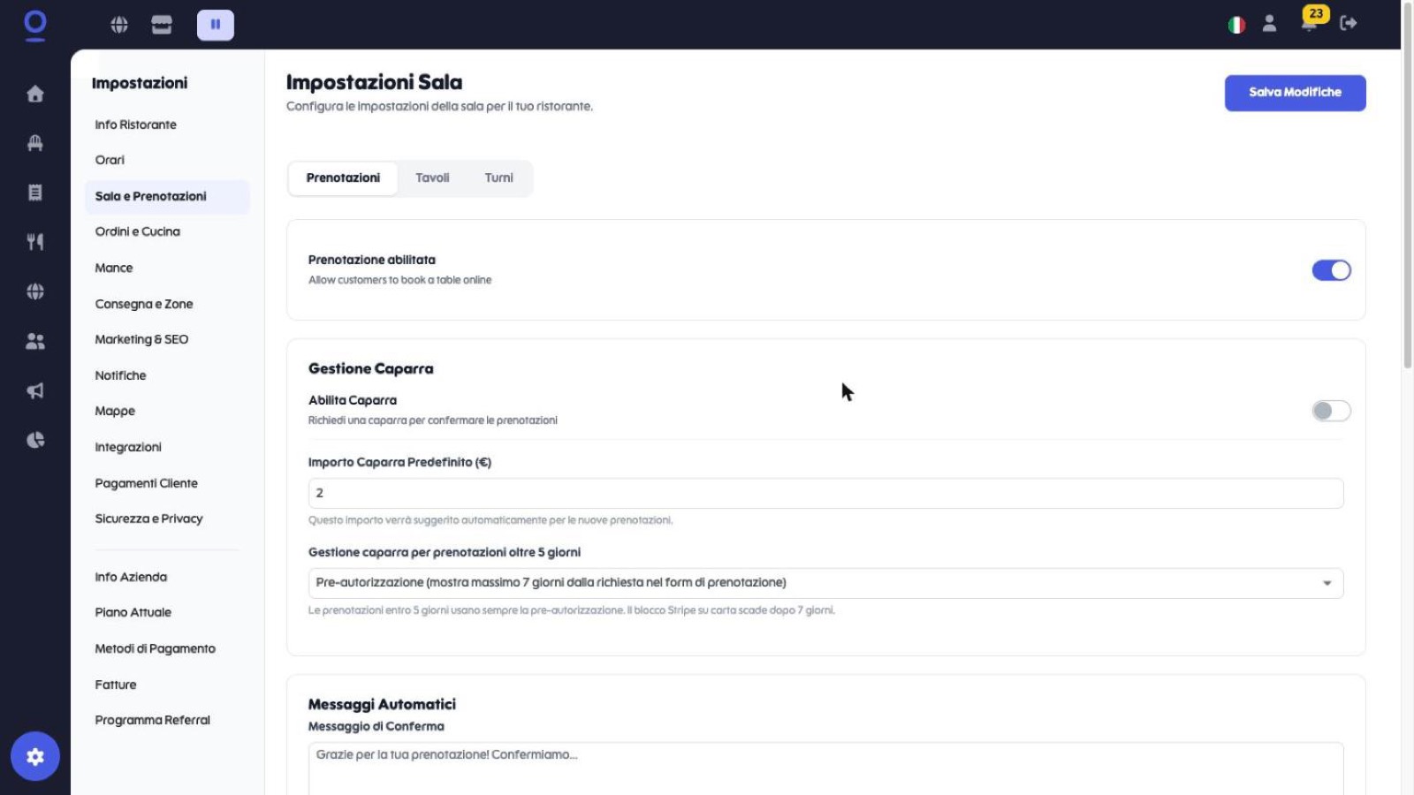
Task: Open the pie chart analytics icon
Action: click(x=35, y=440)
